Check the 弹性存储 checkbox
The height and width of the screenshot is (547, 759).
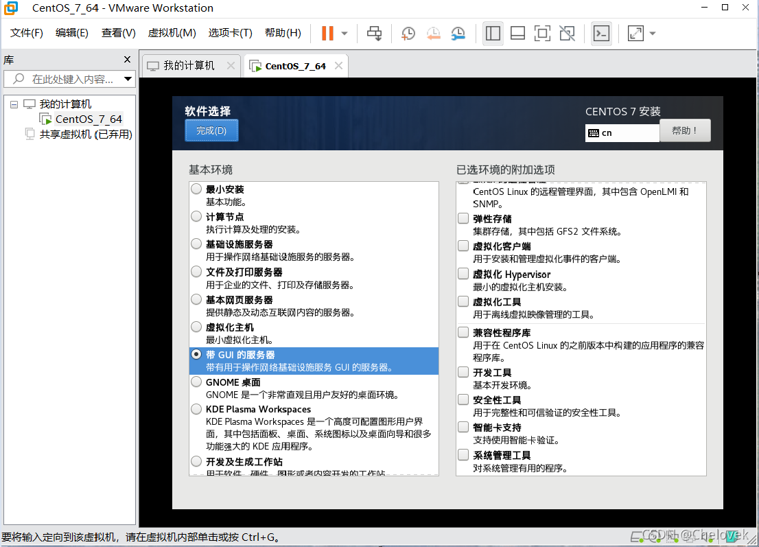pyautogui.click(x=463, y=218)
